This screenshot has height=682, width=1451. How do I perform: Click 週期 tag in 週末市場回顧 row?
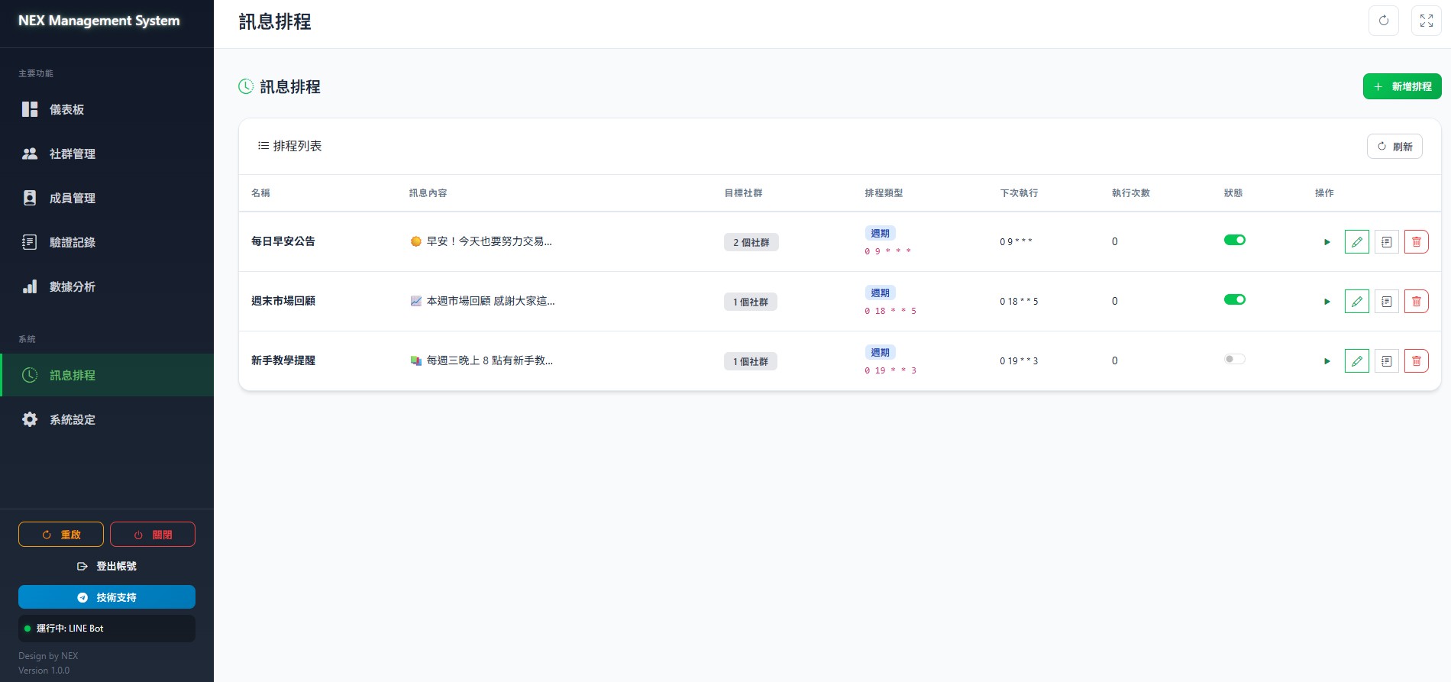pos(880,293)
